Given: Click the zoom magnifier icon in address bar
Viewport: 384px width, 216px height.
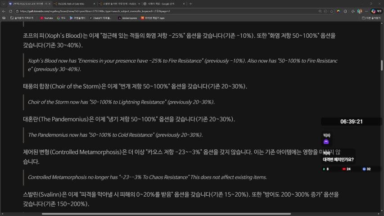Looking at the screenshot, I should click(320, 11).
